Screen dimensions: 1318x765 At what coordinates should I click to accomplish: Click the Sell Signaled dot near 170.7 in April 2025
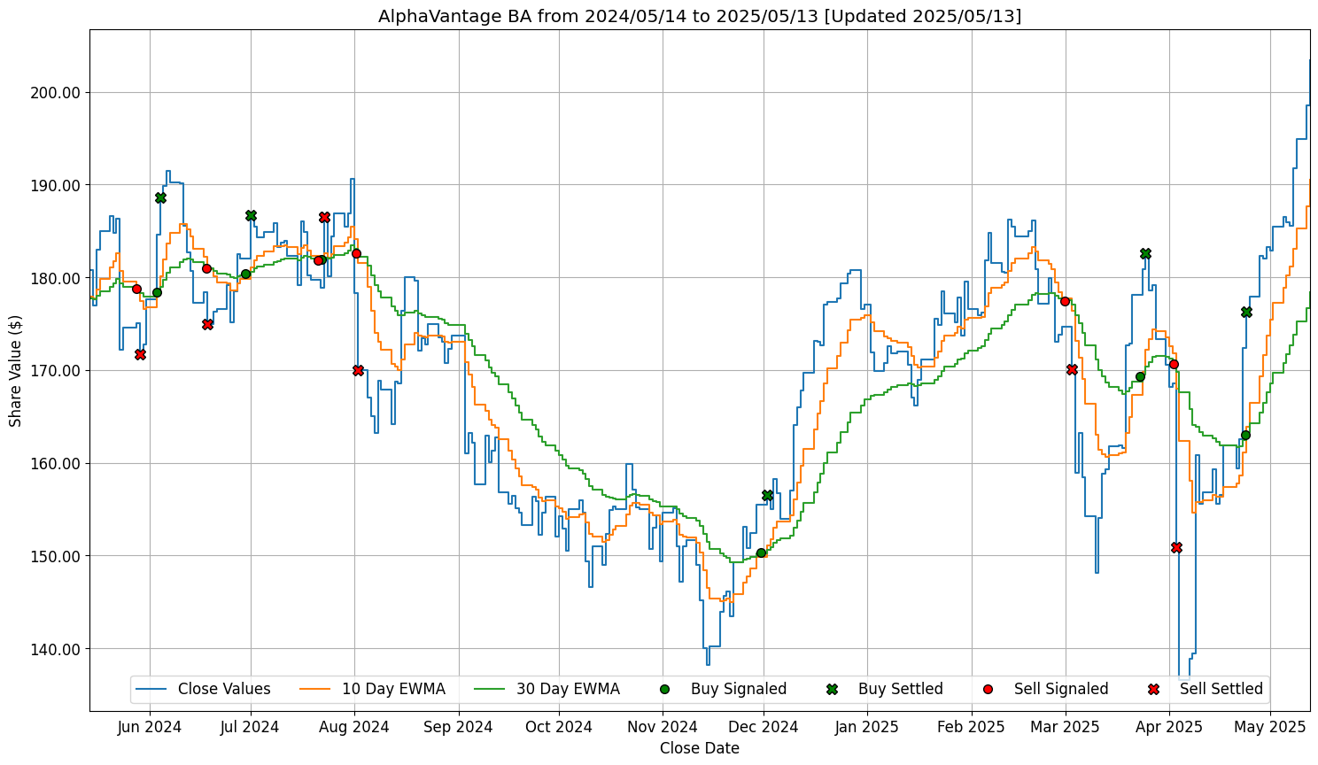[1174, 364]
